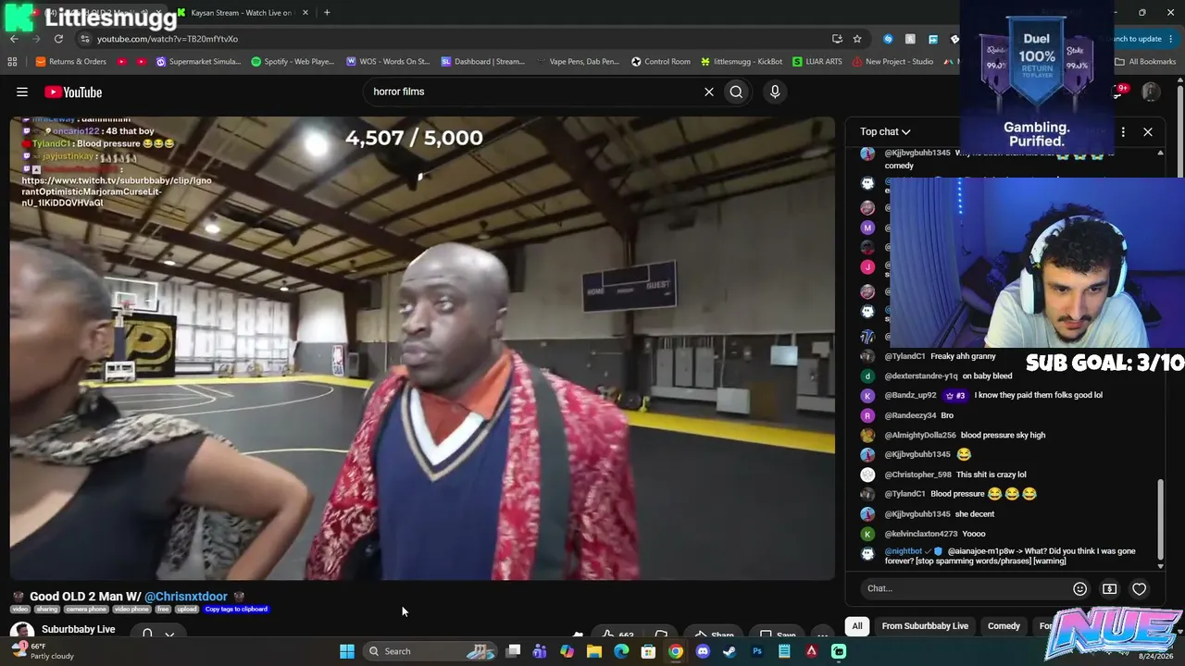Open Steam from the taskbar
Image resolution: width=1185 pixels, height=666 pixels.
pos(730,651)
